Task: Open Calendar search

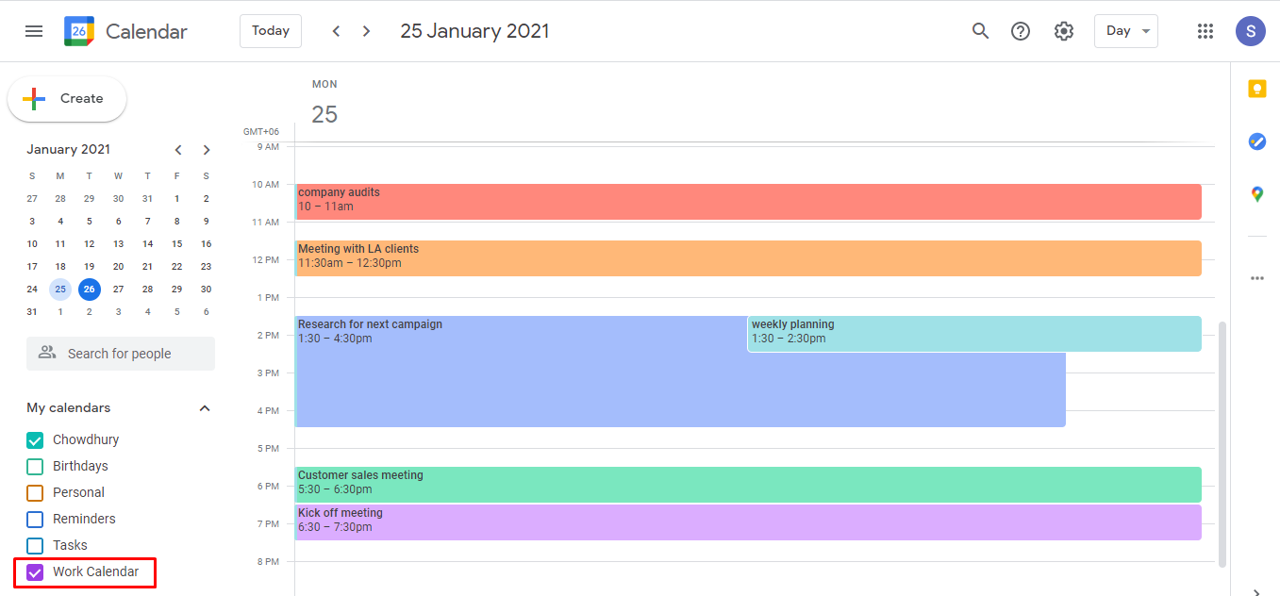Action: pyautogui.click(x=980, y=30)
